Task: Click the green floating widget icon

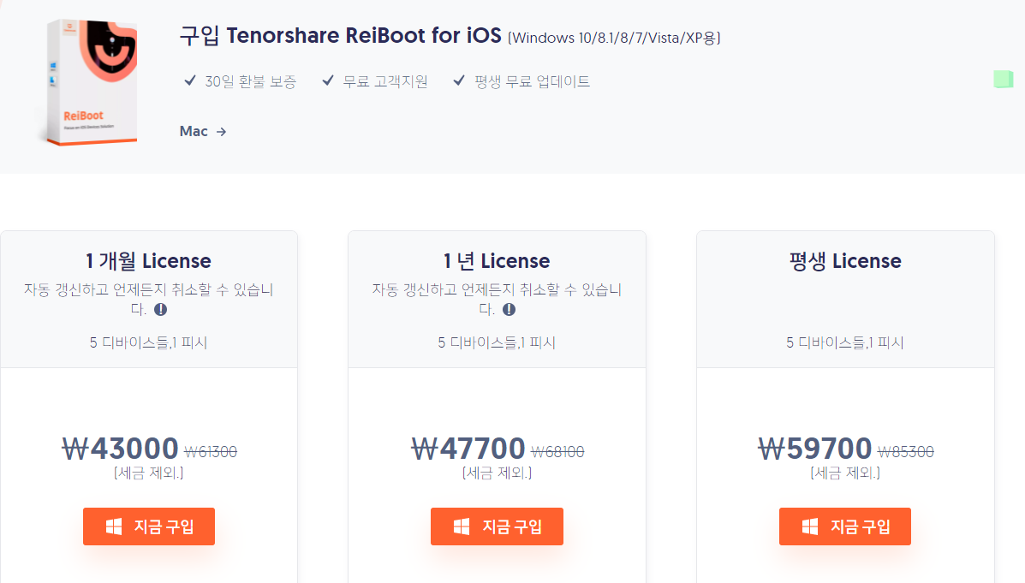Action: (1003, 79)
